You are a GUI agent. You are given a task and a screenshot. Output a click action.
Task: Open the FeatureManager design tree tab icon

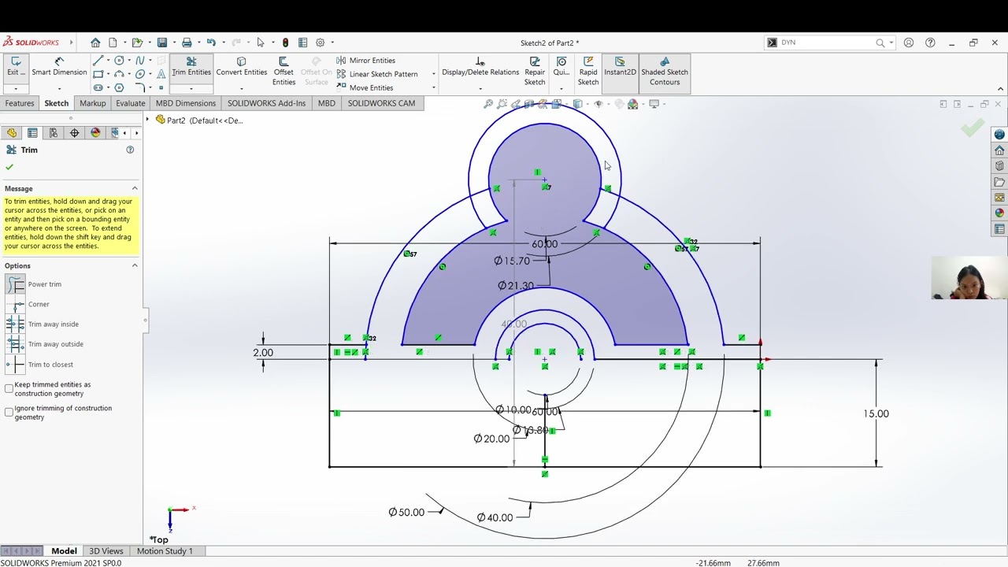(12, 133)
